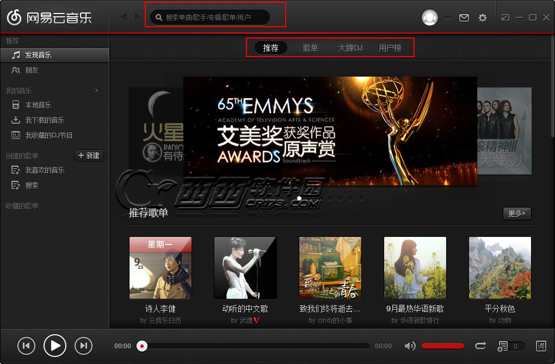Open the 平分秋色 playlist cover

pos(500,268)
